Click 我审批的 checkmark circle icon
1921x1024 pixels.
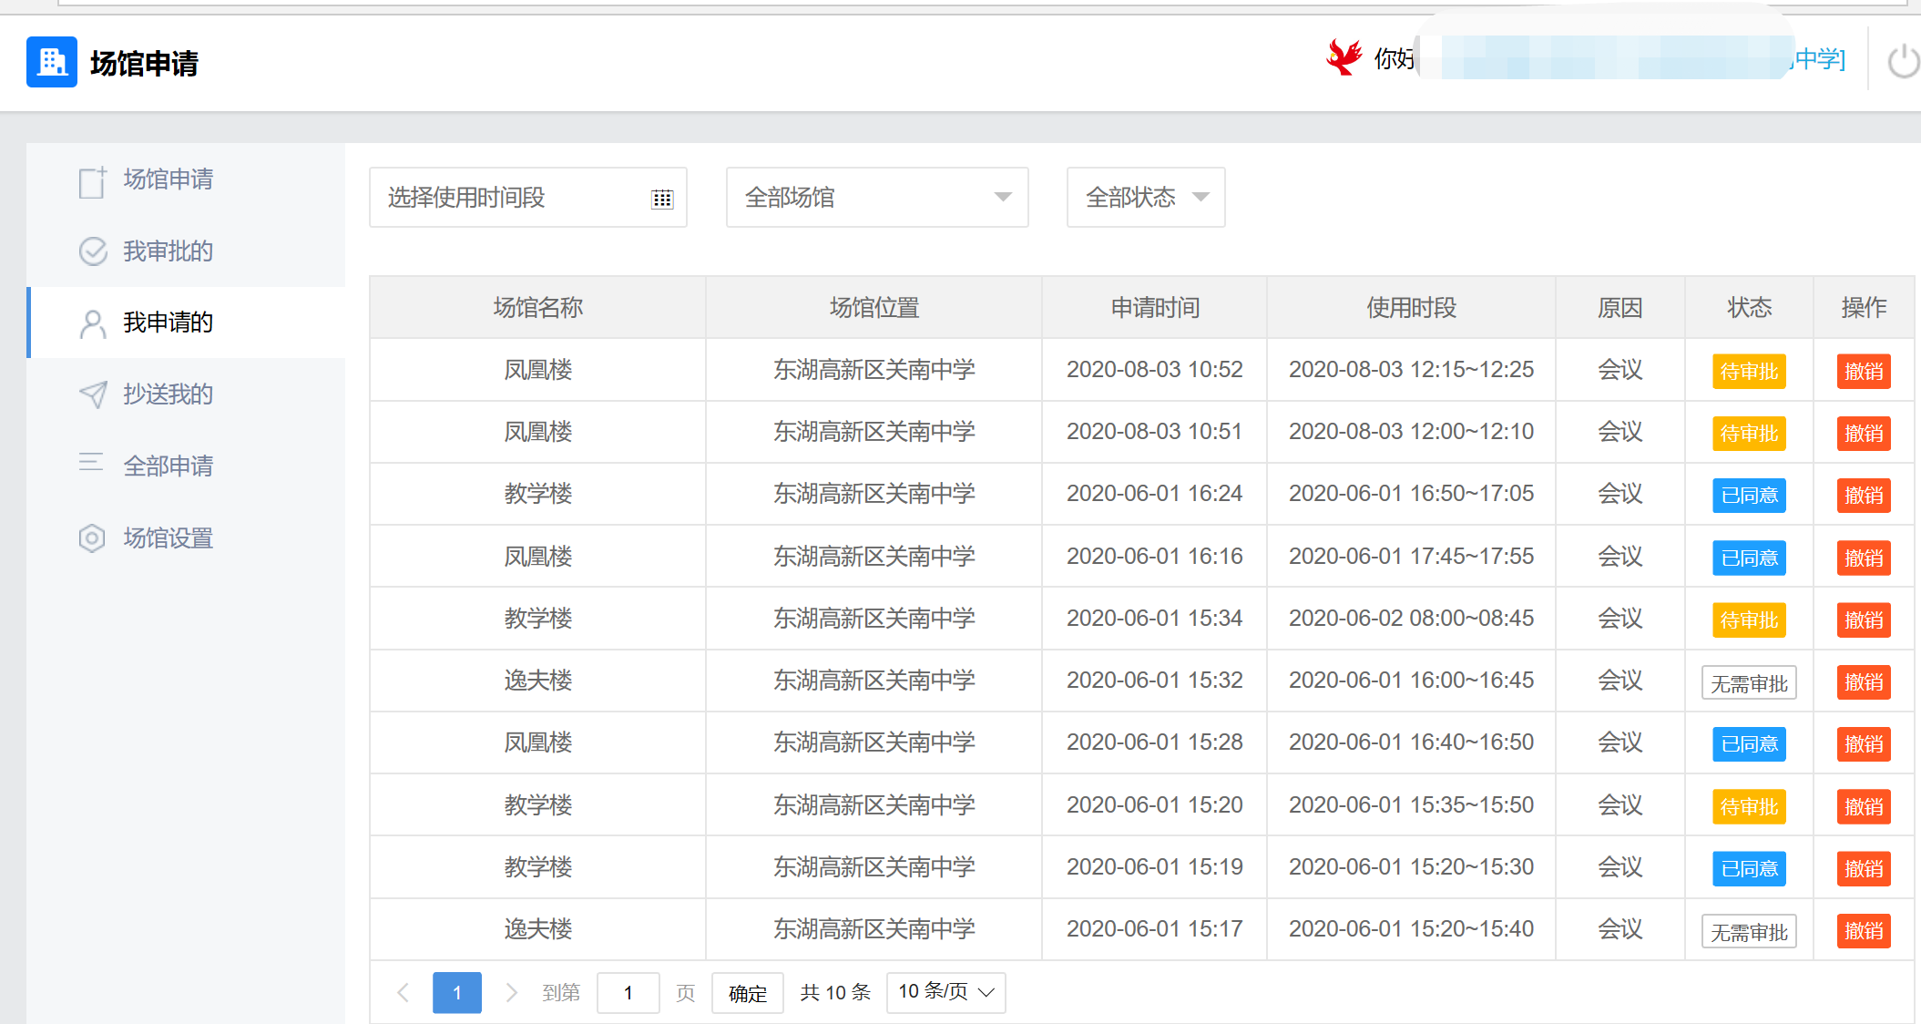pos(93,251)
